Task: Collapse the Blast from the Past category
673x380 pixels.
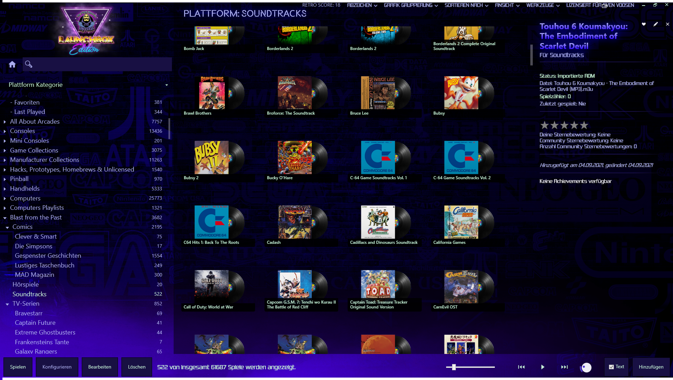Action: point(5,218)
